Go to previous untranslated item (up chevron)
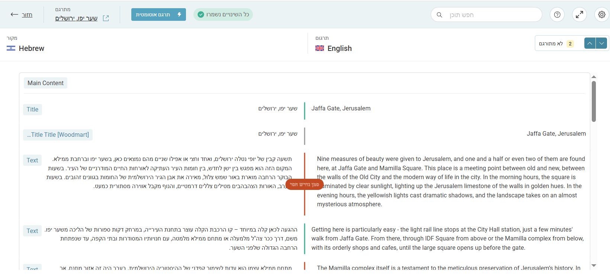 coord(590,43)
